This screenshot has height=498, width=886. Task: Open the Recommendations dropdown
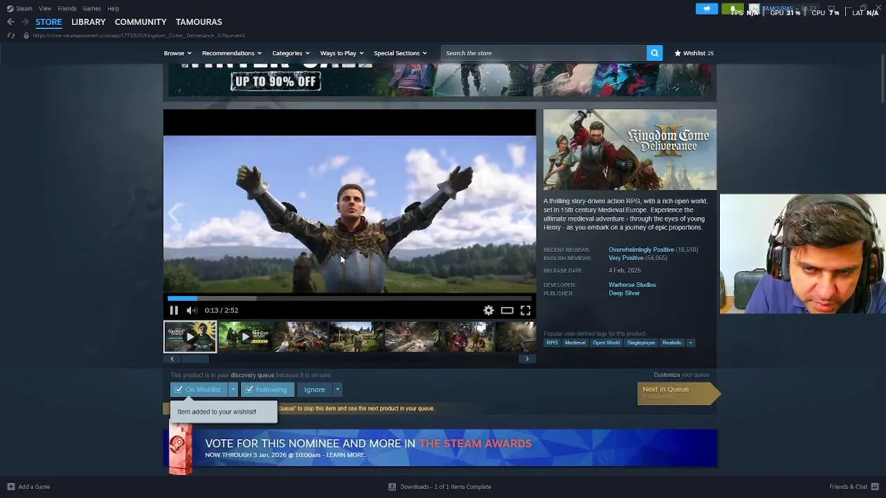click(232, 53)
